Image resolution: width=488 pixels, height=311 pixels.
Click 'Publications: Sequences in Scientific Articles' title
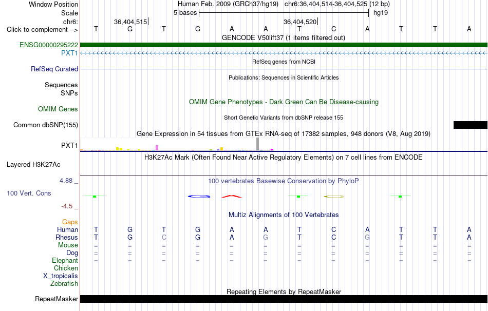point(284,77)
